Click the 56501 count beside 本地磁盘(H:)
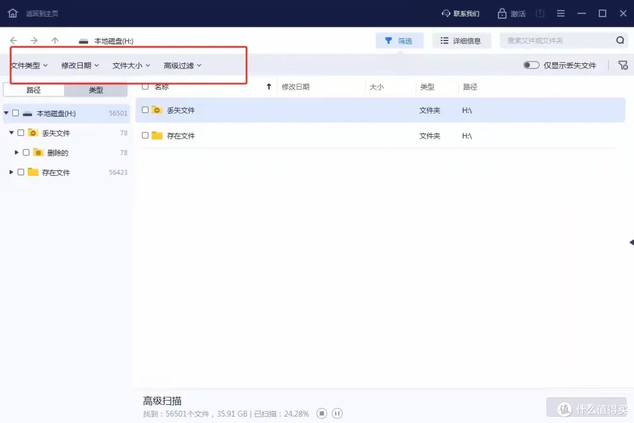 [x=118, y=114]
